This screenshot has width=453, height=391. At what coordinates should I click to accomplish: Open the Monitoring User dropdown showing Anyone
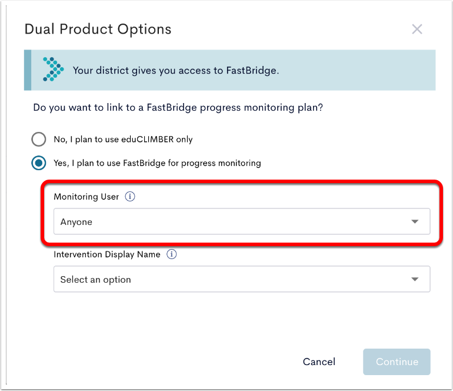[x=242, y=221]
